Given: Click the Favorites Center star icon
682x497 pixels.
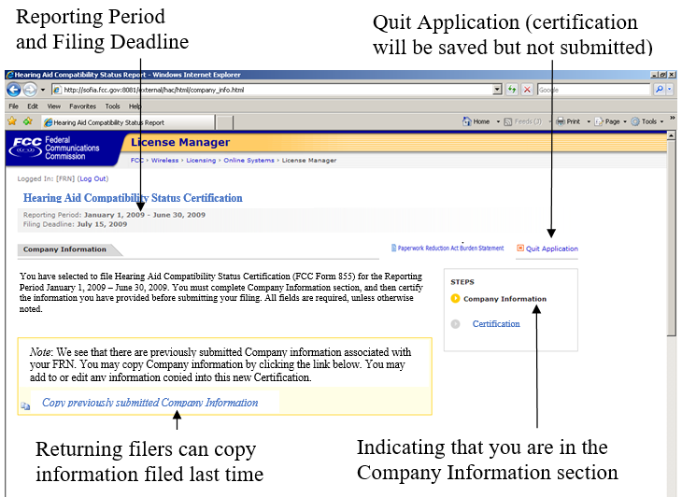Looking at the screenshot, I should point(13,121).
